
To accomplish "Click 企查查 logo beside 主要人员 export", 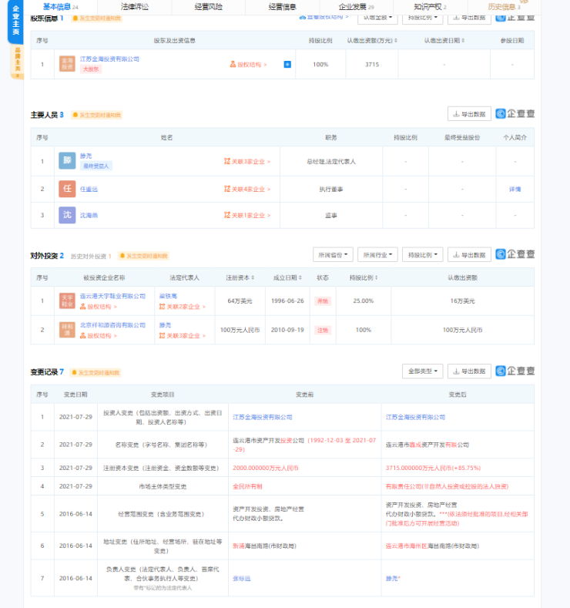I will pyautogui.click(x=515, y=114).
